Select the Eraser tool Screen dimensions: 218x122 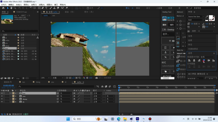pos(58,8)
